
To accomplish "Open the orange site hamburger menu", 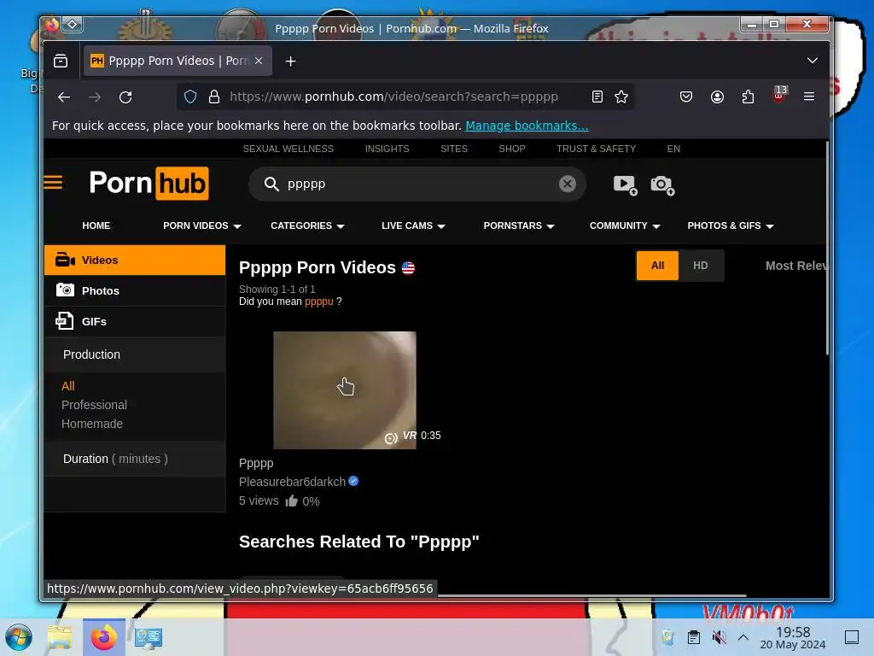I will (x=53, y=183).
